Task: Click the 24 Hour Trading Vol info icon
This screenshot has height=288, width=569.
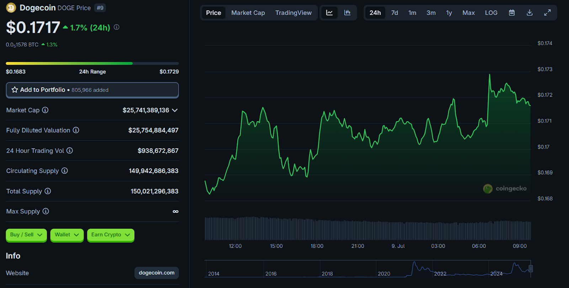Action: click(70, 150)
